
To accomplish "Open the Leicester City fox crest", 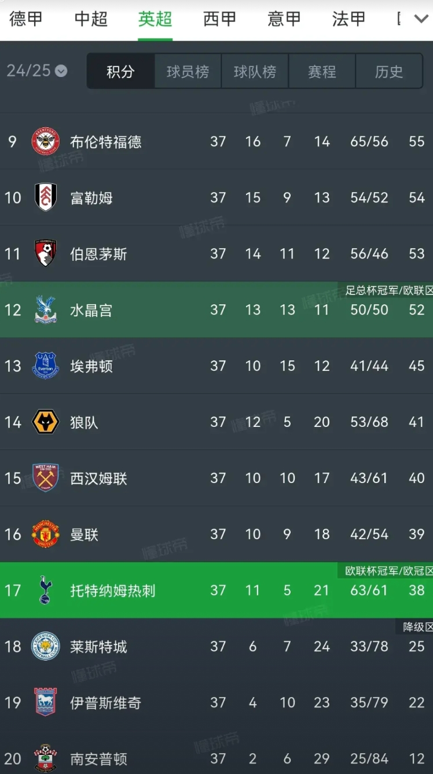I will [x=46, y=646].
